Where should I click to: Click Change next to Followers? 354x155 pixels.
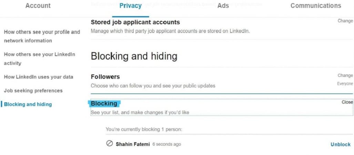[x=345, y=75]
